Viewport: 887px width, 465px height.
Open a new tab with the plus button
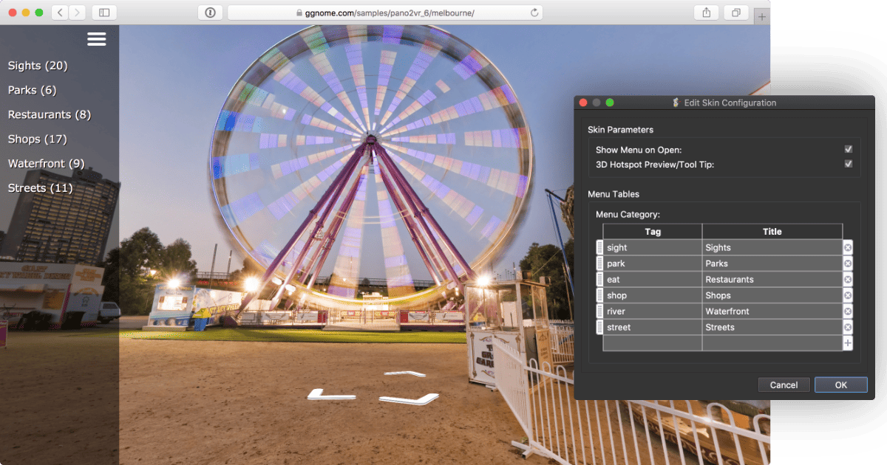pyautogui.click(x=762, y=15)
